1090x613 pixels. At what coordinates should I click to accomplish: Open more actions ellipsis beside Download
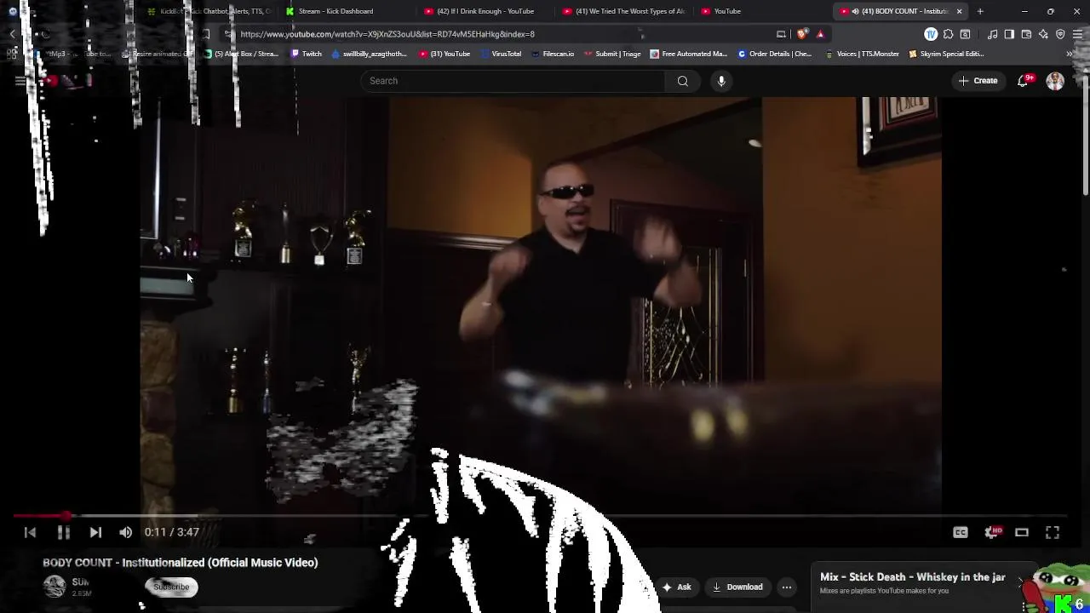787,587
